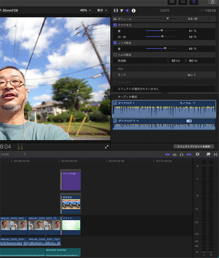This screenshot has height=258, width=219.
Task: Open the video inspector tab icon
Action: click(116, 11)
